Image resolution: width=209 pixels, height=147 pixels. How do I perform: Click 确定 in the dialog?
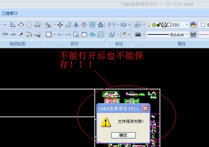pyautogui.click(x=123, y=135)
